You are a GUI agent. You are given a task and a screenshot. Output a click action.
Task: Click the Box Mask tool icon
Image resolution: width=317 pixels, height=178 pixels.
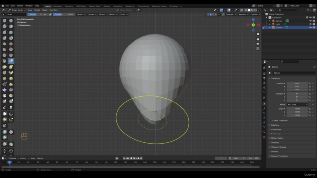4,114
